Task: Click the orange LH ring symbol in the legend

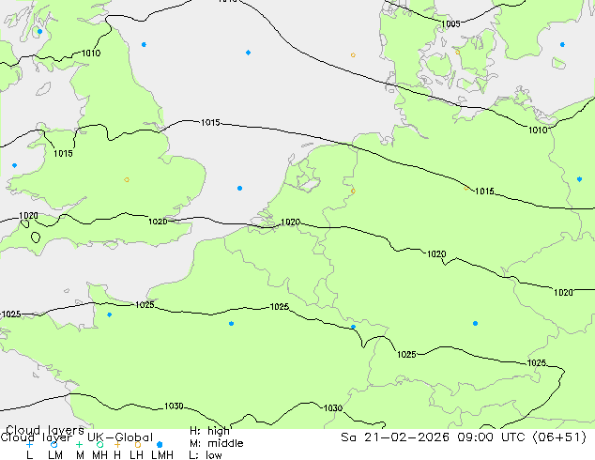Action: click(138, 444)
